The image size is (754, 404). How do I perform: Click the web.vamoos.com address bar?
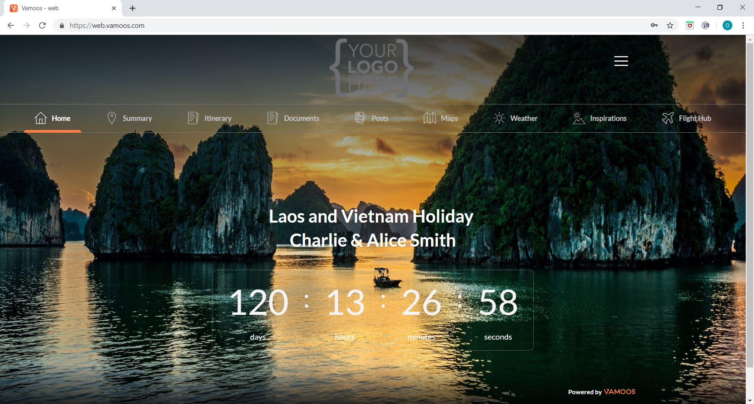click(x=353, y=26)
